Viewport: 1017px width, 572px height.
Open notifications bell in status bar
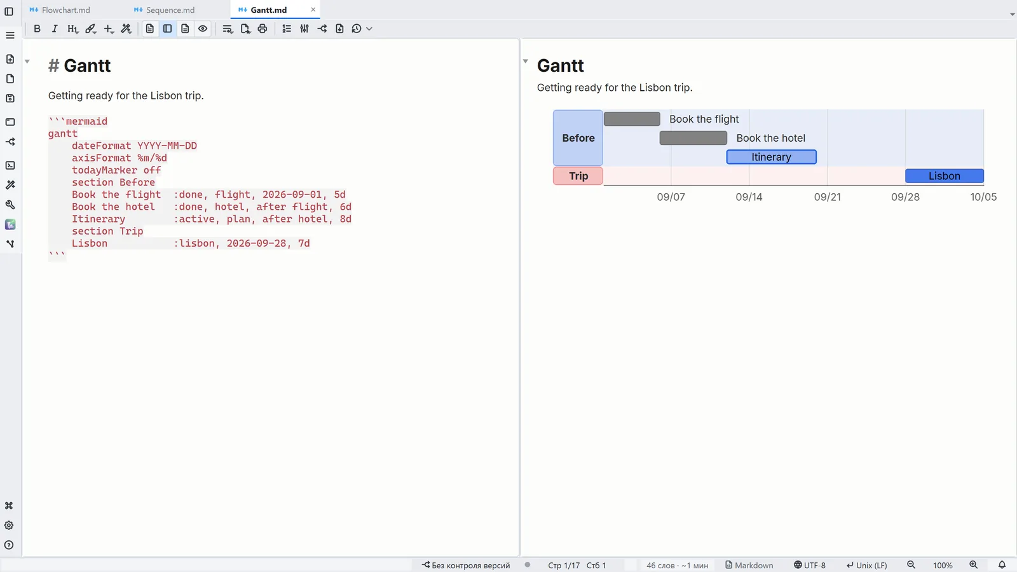click(1002, 565)
